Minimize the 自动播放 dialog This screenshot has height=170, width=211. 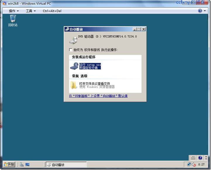[135, 29]
